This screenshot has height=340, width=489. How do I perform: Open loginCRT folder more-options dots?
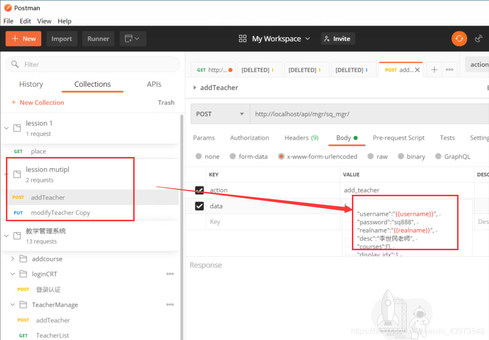(170, 274)
